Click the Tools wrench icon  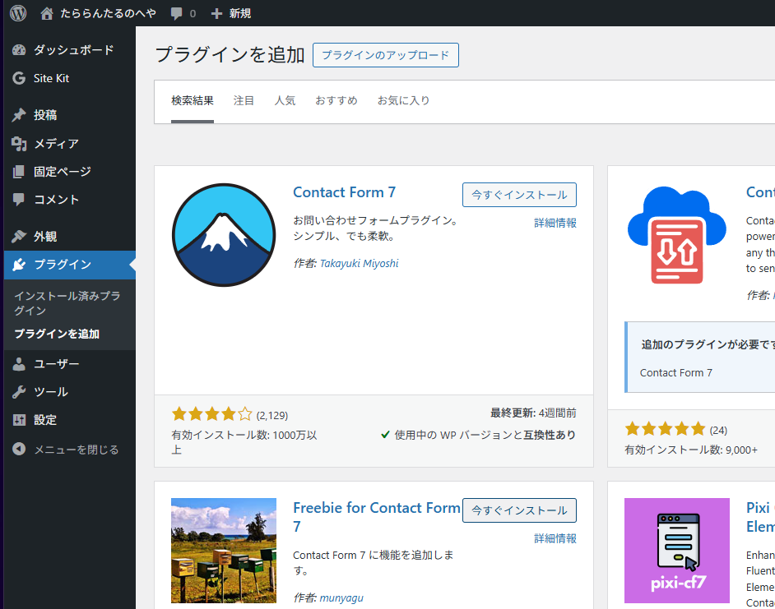[x=19, y=392]
